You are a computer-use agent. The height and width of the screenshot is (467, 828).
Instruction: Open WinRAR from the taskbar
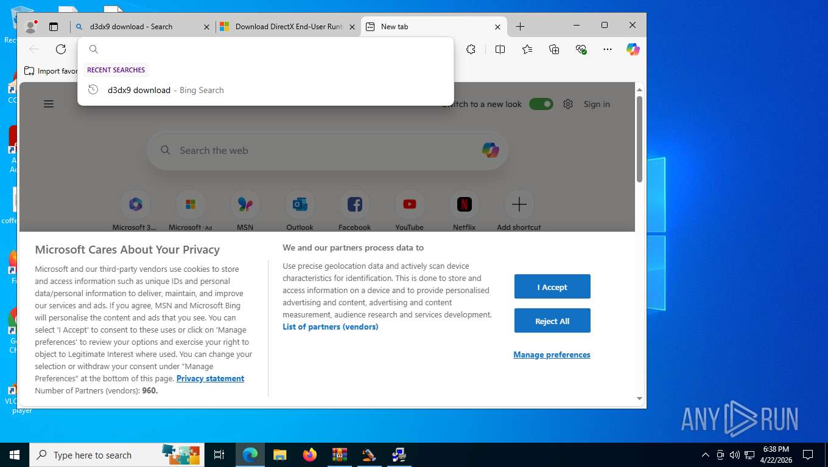coord(340,455)
